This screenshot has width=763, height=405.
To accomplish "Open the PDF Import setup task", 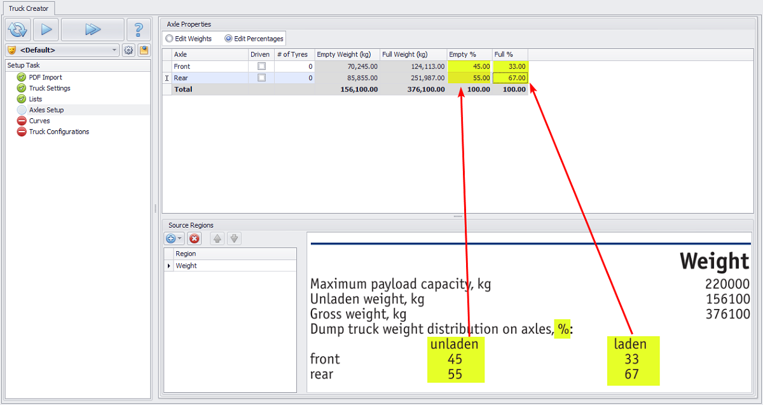I will coord(45,78).
